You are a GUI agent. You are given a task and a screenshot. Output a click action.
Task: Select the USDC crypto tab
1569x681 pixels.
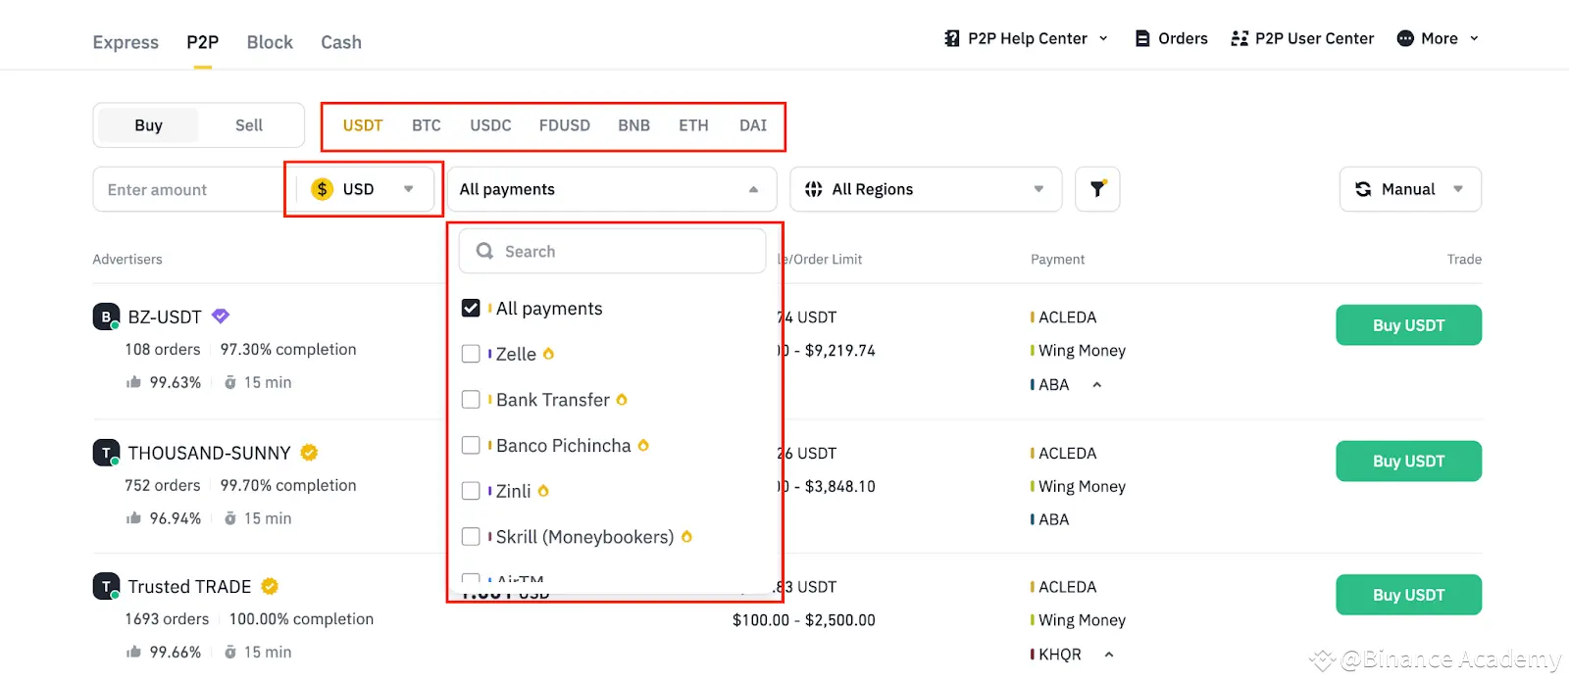(490, 125)
